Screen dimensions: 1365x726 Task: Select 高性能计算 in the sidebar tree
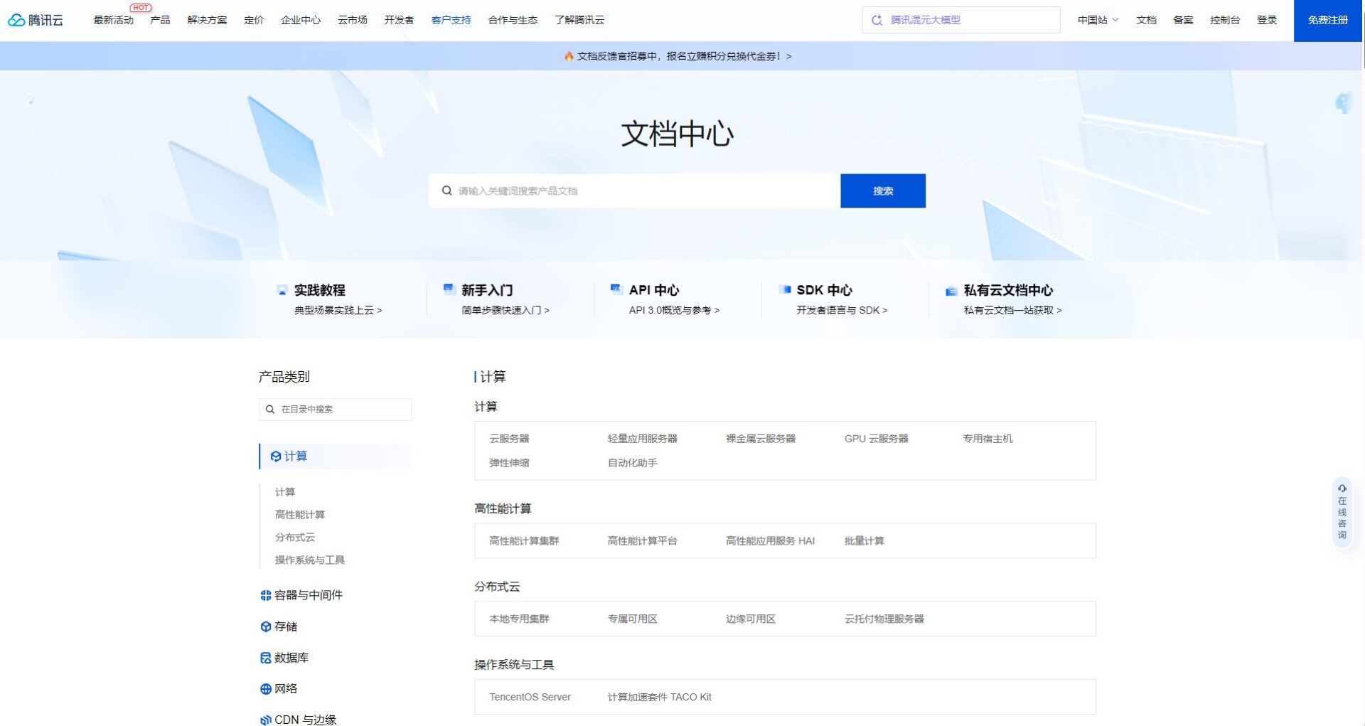coord(301,514)
